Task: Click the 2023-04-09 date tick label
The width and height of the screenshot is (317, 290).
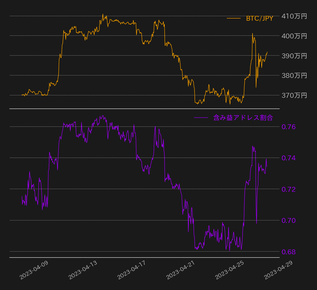Action: click(34, 270)
